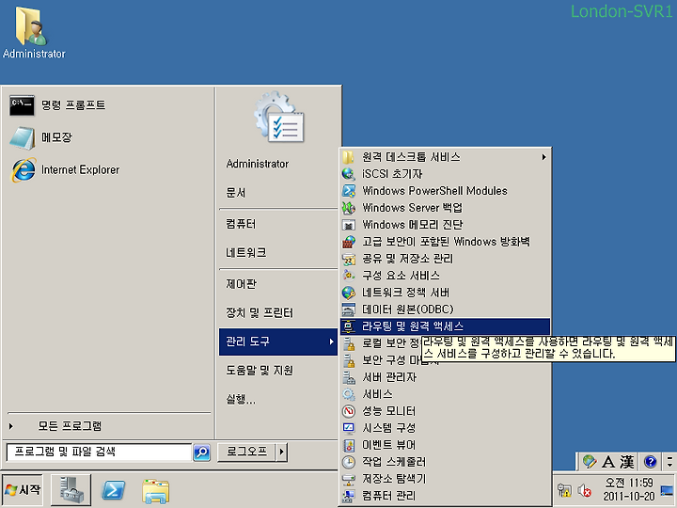The height and width of the screenshot is (508, 677).
Task: Open 컴퓨터 관리 icon
Action: pos(349,496)
